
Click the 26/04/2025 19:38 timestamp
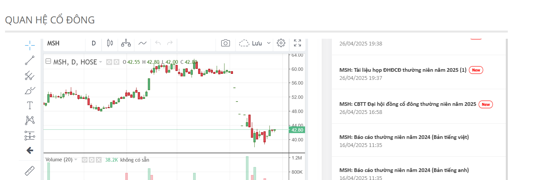click(x=361, y=43)
